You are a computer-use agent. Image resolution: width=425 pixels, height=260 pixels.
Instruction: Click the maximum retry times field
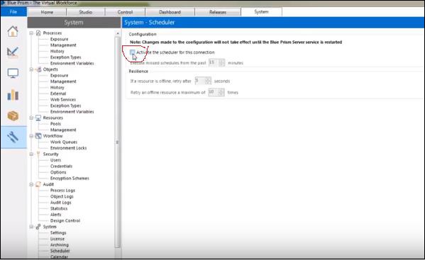coord(214,92)
